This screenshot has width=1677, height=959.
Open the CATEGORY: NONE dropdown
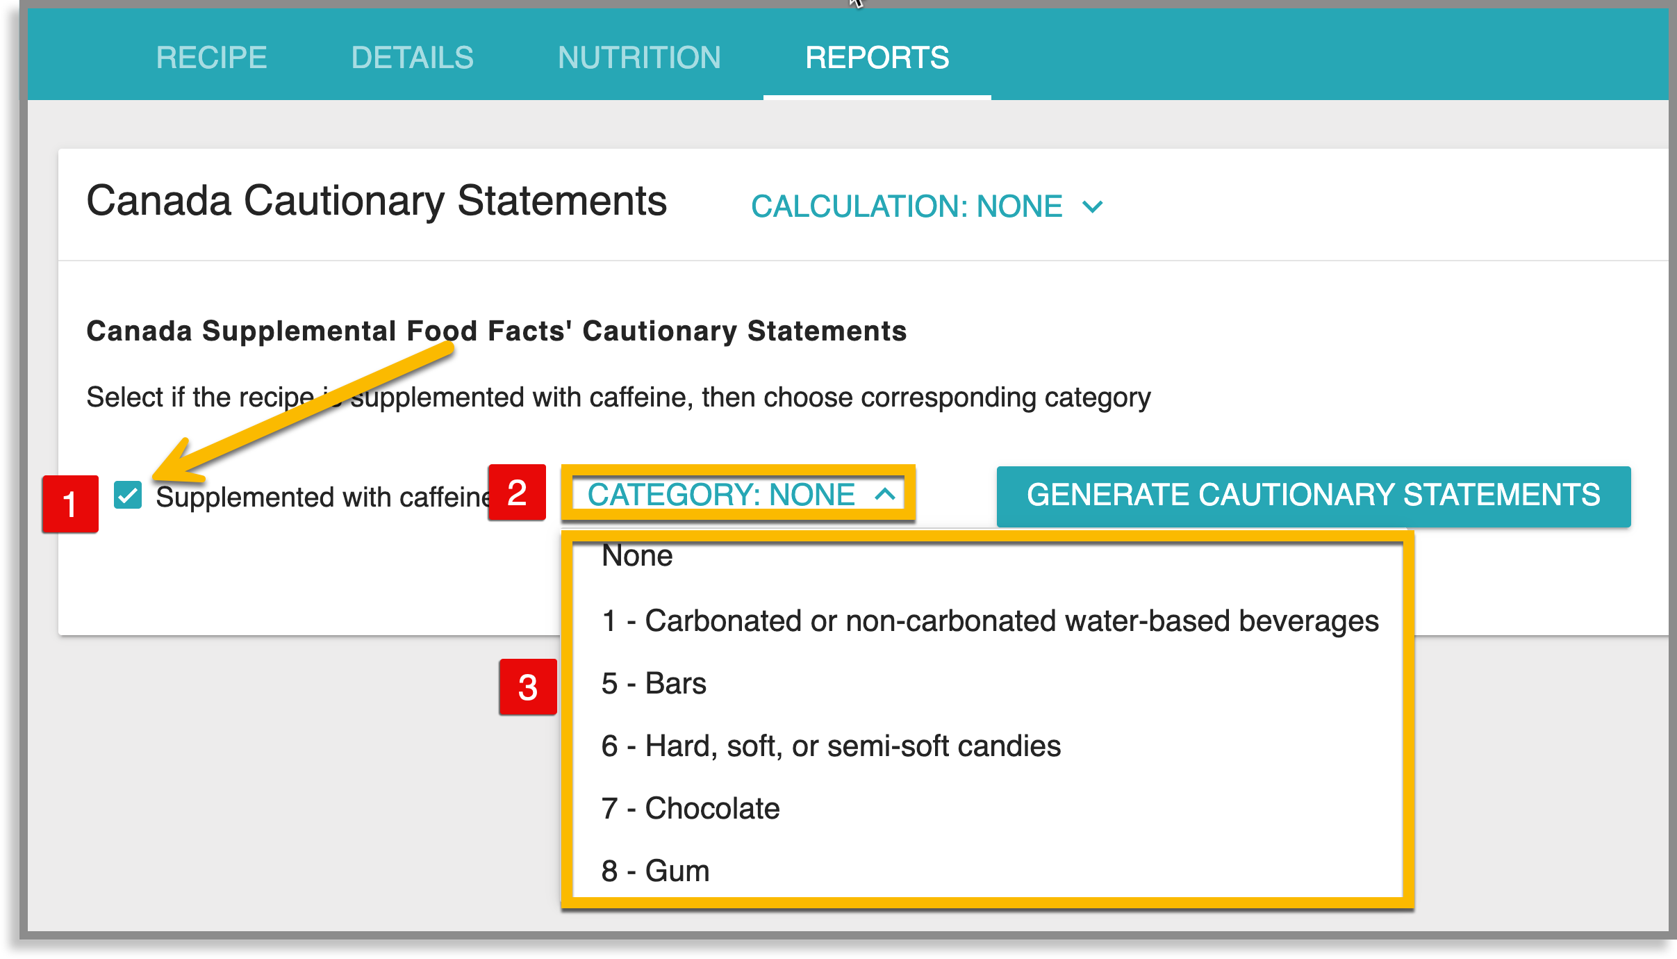tap(720, 495)
